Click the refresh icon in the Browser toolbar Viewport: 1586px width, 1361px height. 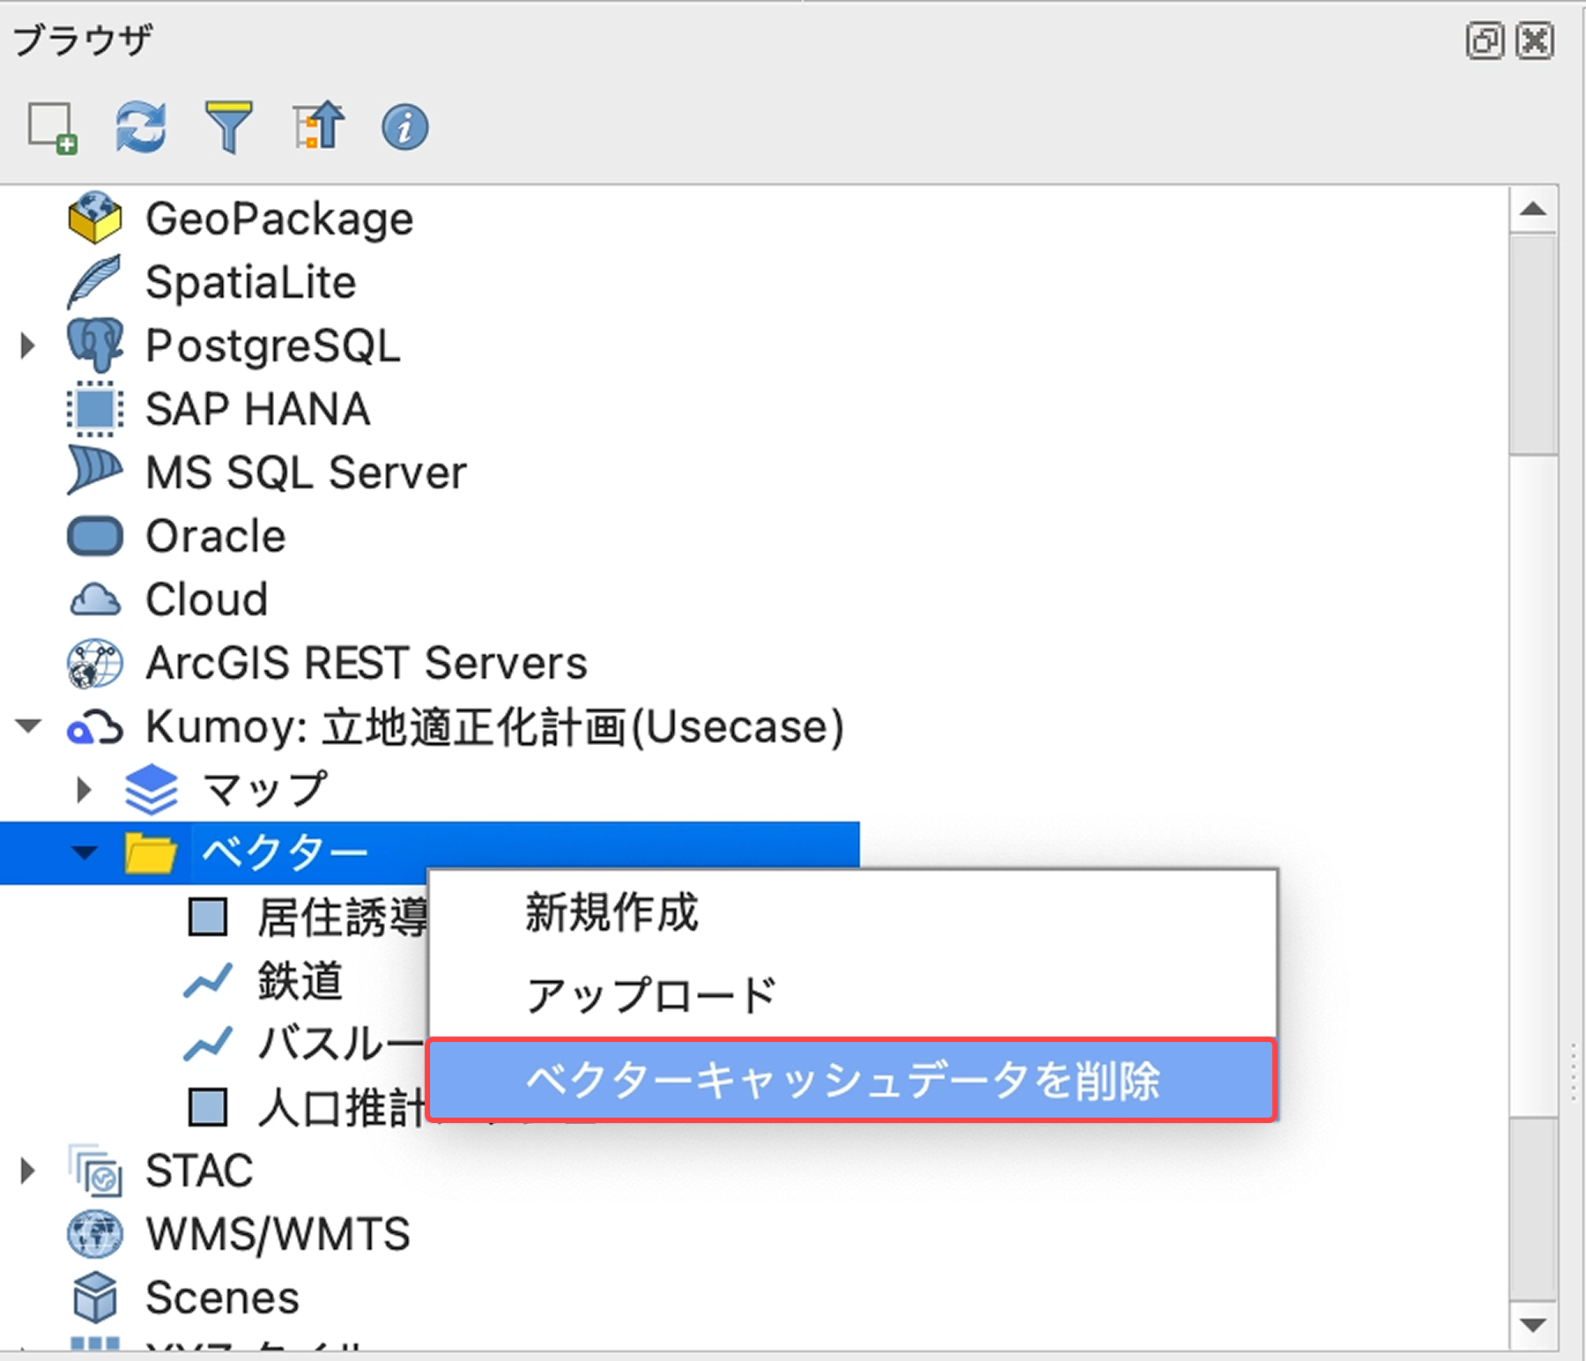coord(141,126)
